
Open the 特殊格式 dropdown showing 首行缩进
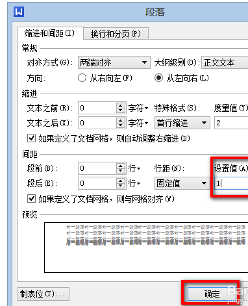coord(182,123)
